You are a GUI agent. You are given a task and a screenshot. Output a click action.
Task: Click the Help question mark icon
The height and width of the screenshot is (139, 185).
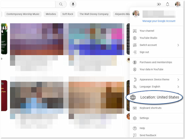pyautogui.click(x=134, y=128)
